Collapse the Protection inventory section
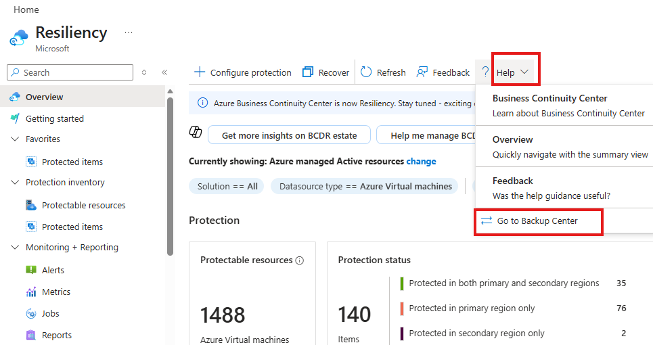Viewport: 653px width, 345px height. pos(15,182)
